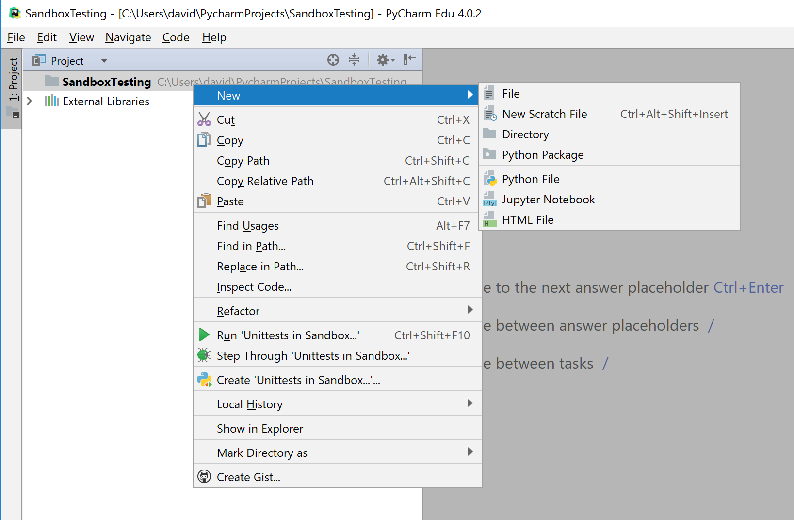This screenshot has height=520, width=794.
Task: Click the Cut scissors icon
Action: tap(204, 119)
